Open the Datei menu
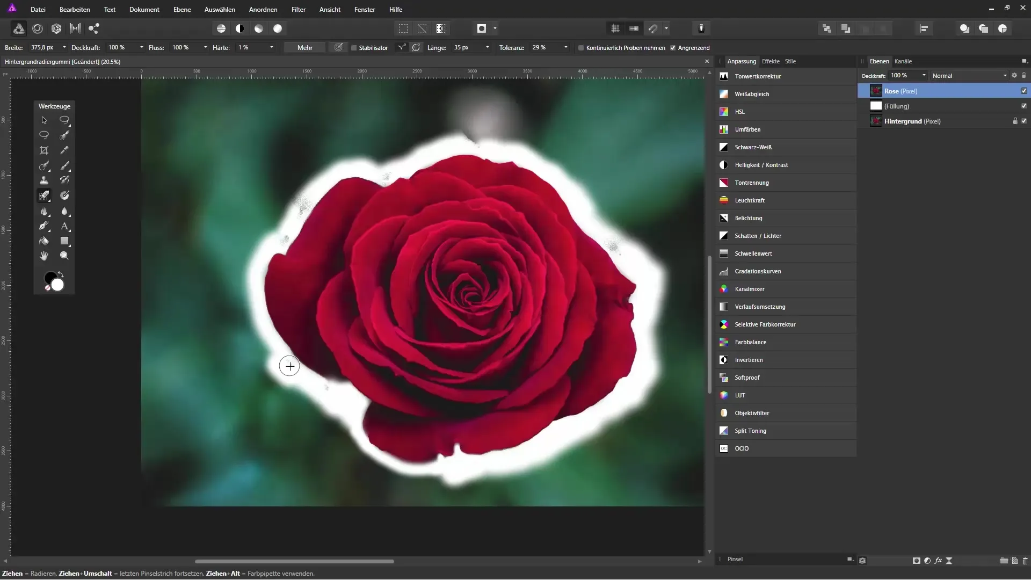 [x=38, y=10]
